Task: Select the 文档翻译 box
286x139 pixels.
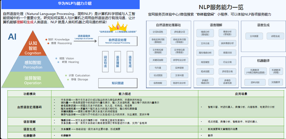Action: tap(275, 82)
